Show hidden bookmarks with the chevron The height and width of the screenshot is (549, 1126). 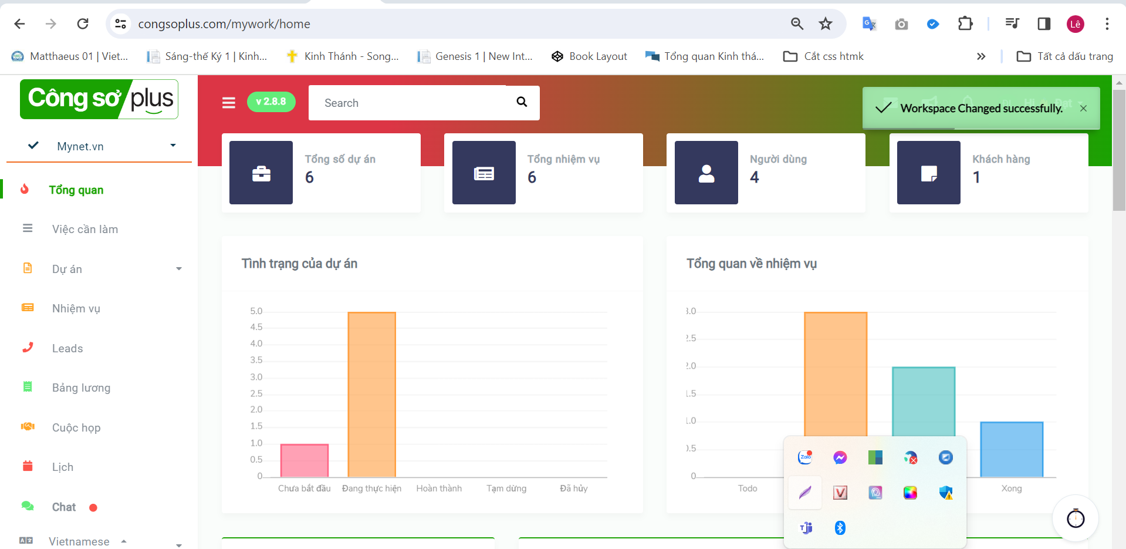pyautogui.click(x=980, y=56)
